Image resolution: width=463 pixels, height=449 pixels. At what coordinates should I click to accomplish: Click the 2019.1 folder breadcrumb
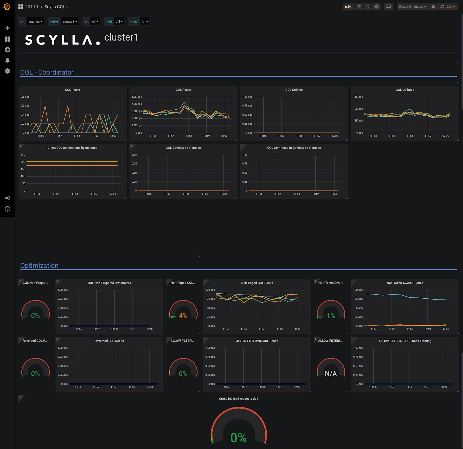[32, 7]
